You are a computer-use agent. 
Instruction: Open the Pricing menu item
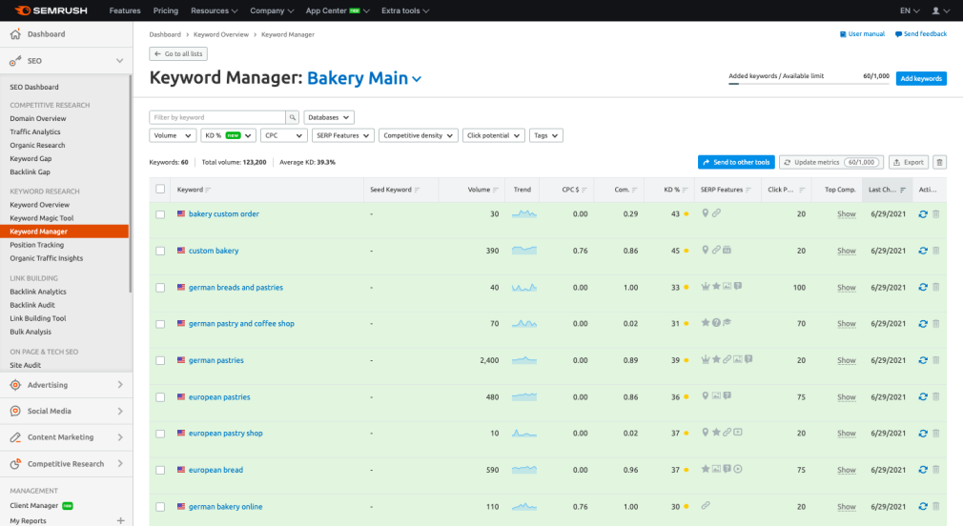point(165,10)
